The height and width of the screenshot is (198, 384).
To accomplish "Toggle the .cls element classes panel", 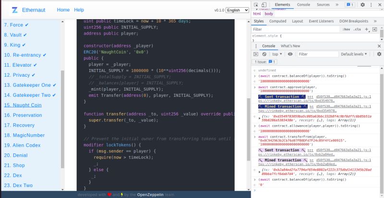I will click(357, 29).
